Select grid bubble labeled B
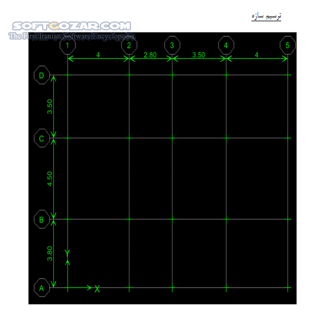Image resolution: width=326 pixels, height=326 pixels. pos(42,219)
